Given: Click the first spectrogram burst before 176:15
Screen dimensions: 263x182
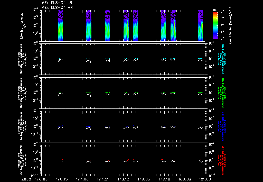Looking at the screenshot, I should (61, 26).
